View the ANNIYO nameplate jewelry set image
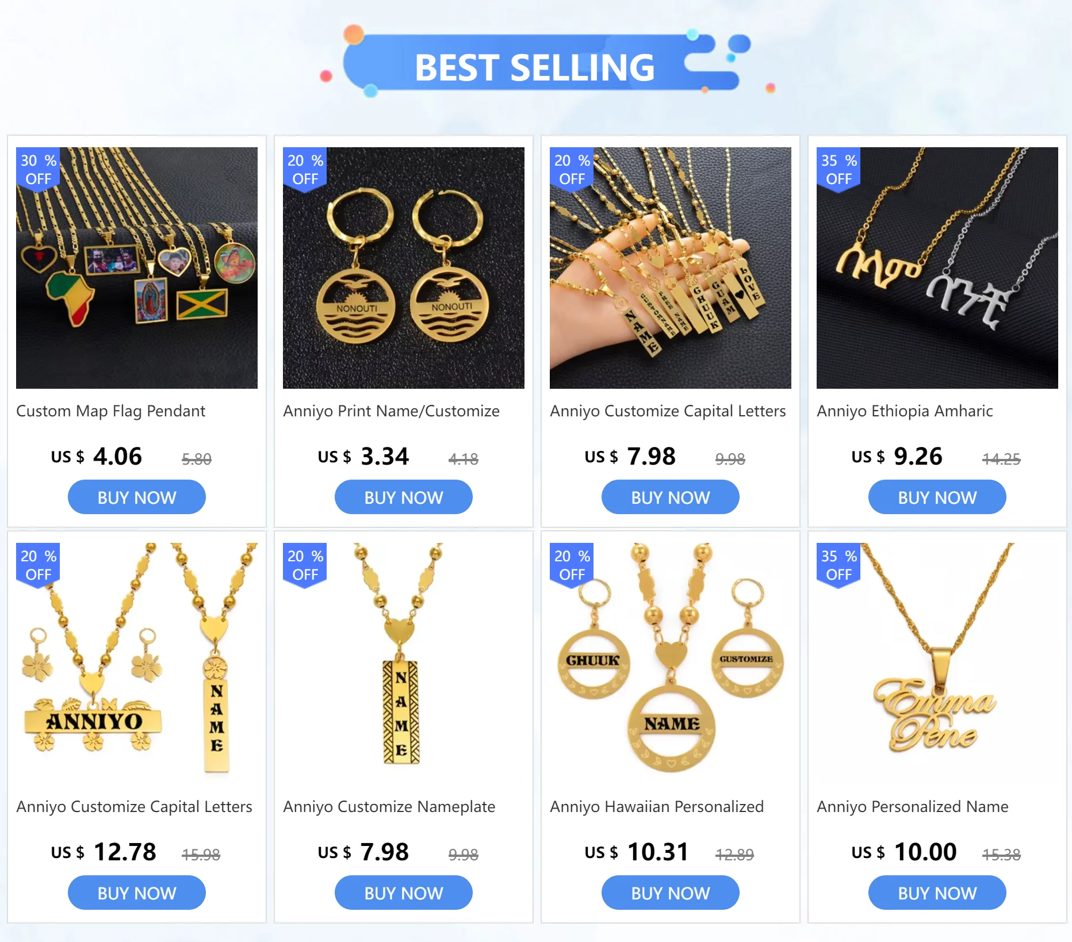The image size is (1072, 942). click(x=137, y=664)
